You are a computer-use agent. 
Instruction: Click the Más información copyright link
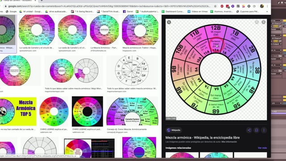click(x=229, y=142)
